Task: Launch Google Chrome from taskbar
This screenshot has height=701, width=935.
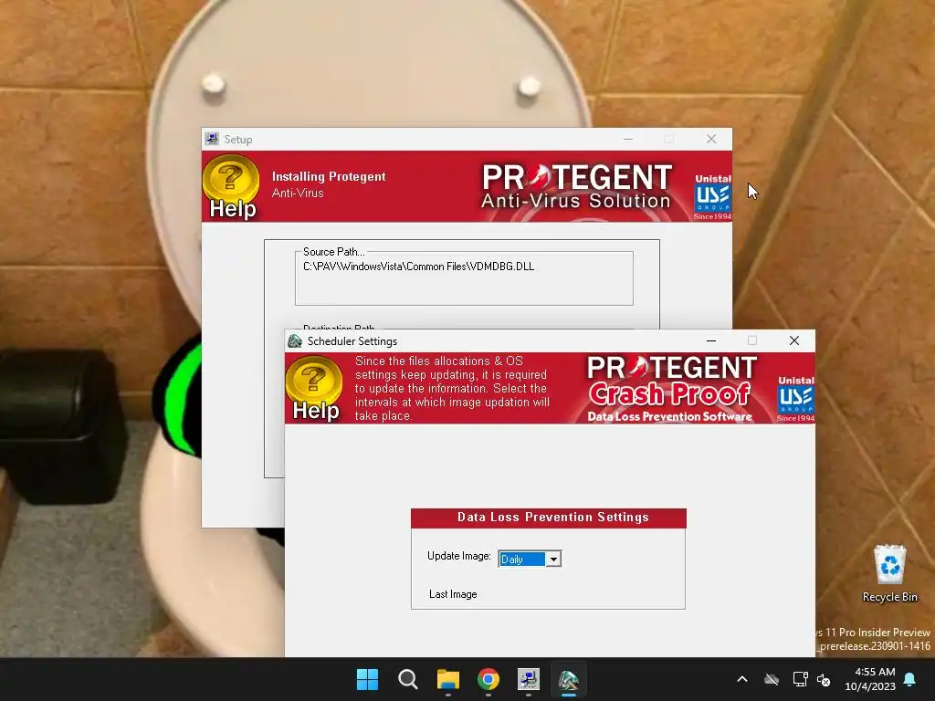Action: 489,679
